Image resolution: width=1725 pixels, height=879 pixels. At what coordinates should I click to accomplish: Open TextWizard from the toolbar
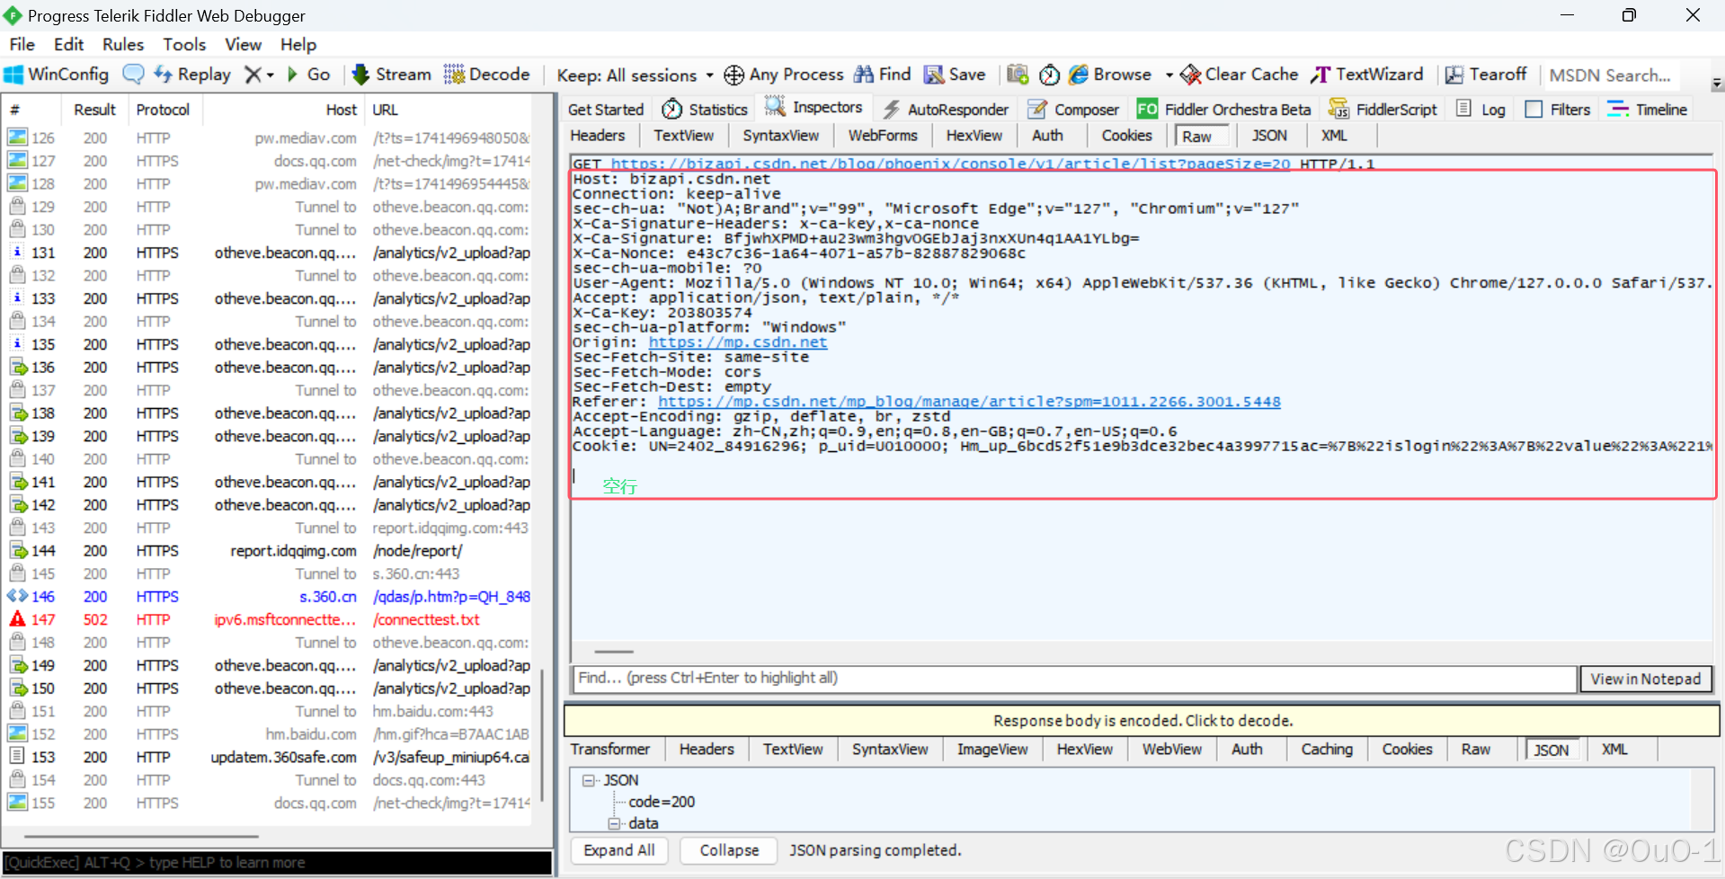pos(1366,75)
